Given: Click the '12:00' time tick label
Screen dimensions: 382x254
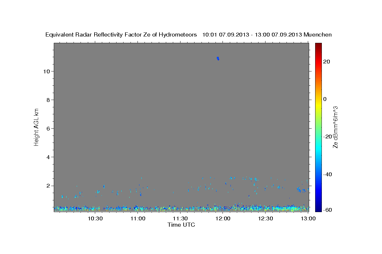Looking at the screenshot, I should [x=223, y=218].
